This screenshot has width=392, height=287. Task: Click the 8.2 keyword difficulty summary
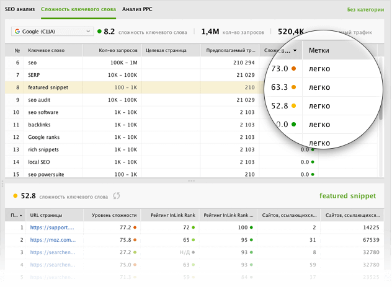142,32
